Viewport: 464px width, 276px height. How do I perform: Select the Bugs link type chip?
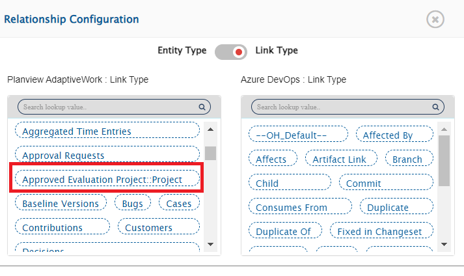(133, 204)
